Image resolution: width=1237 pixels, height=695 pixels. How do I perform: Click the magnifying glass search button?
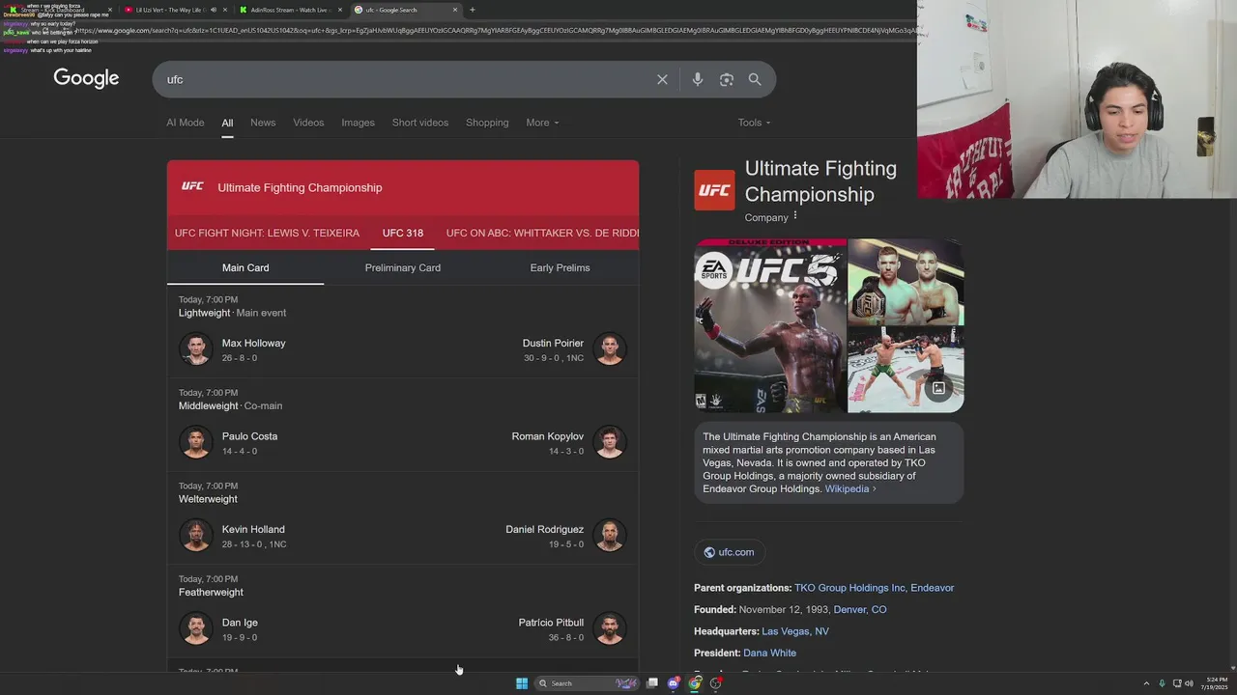pyautogui.click(x=755, y=79)
